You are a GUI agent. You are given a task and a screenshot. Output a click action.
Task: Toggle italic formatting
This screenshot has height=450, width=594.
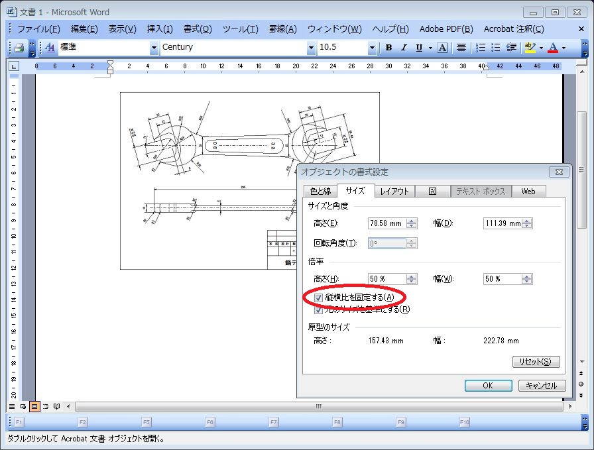[404, 48]
